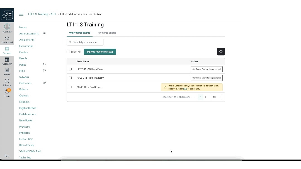The image size is (301, 169).
Task: Open Modules in course navigation
Action: (x=24, y=102)
